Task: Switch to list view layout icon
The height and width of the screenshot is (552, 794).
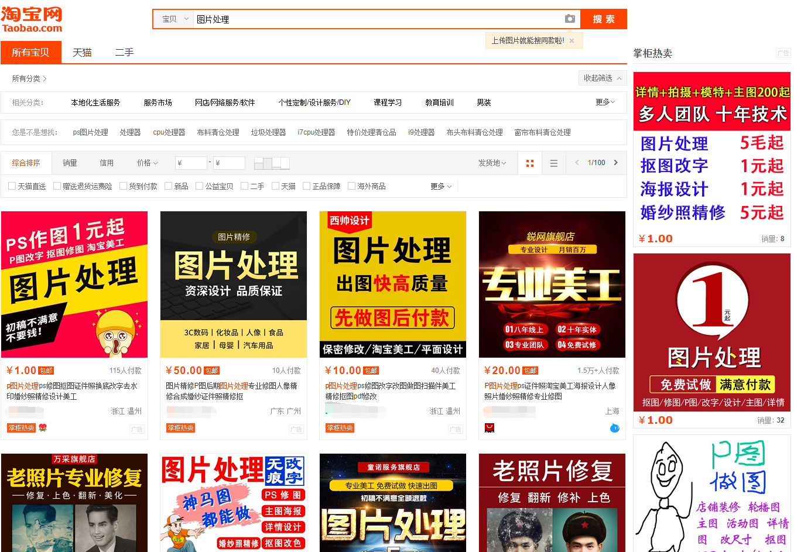Action: (x=553, y=163)
